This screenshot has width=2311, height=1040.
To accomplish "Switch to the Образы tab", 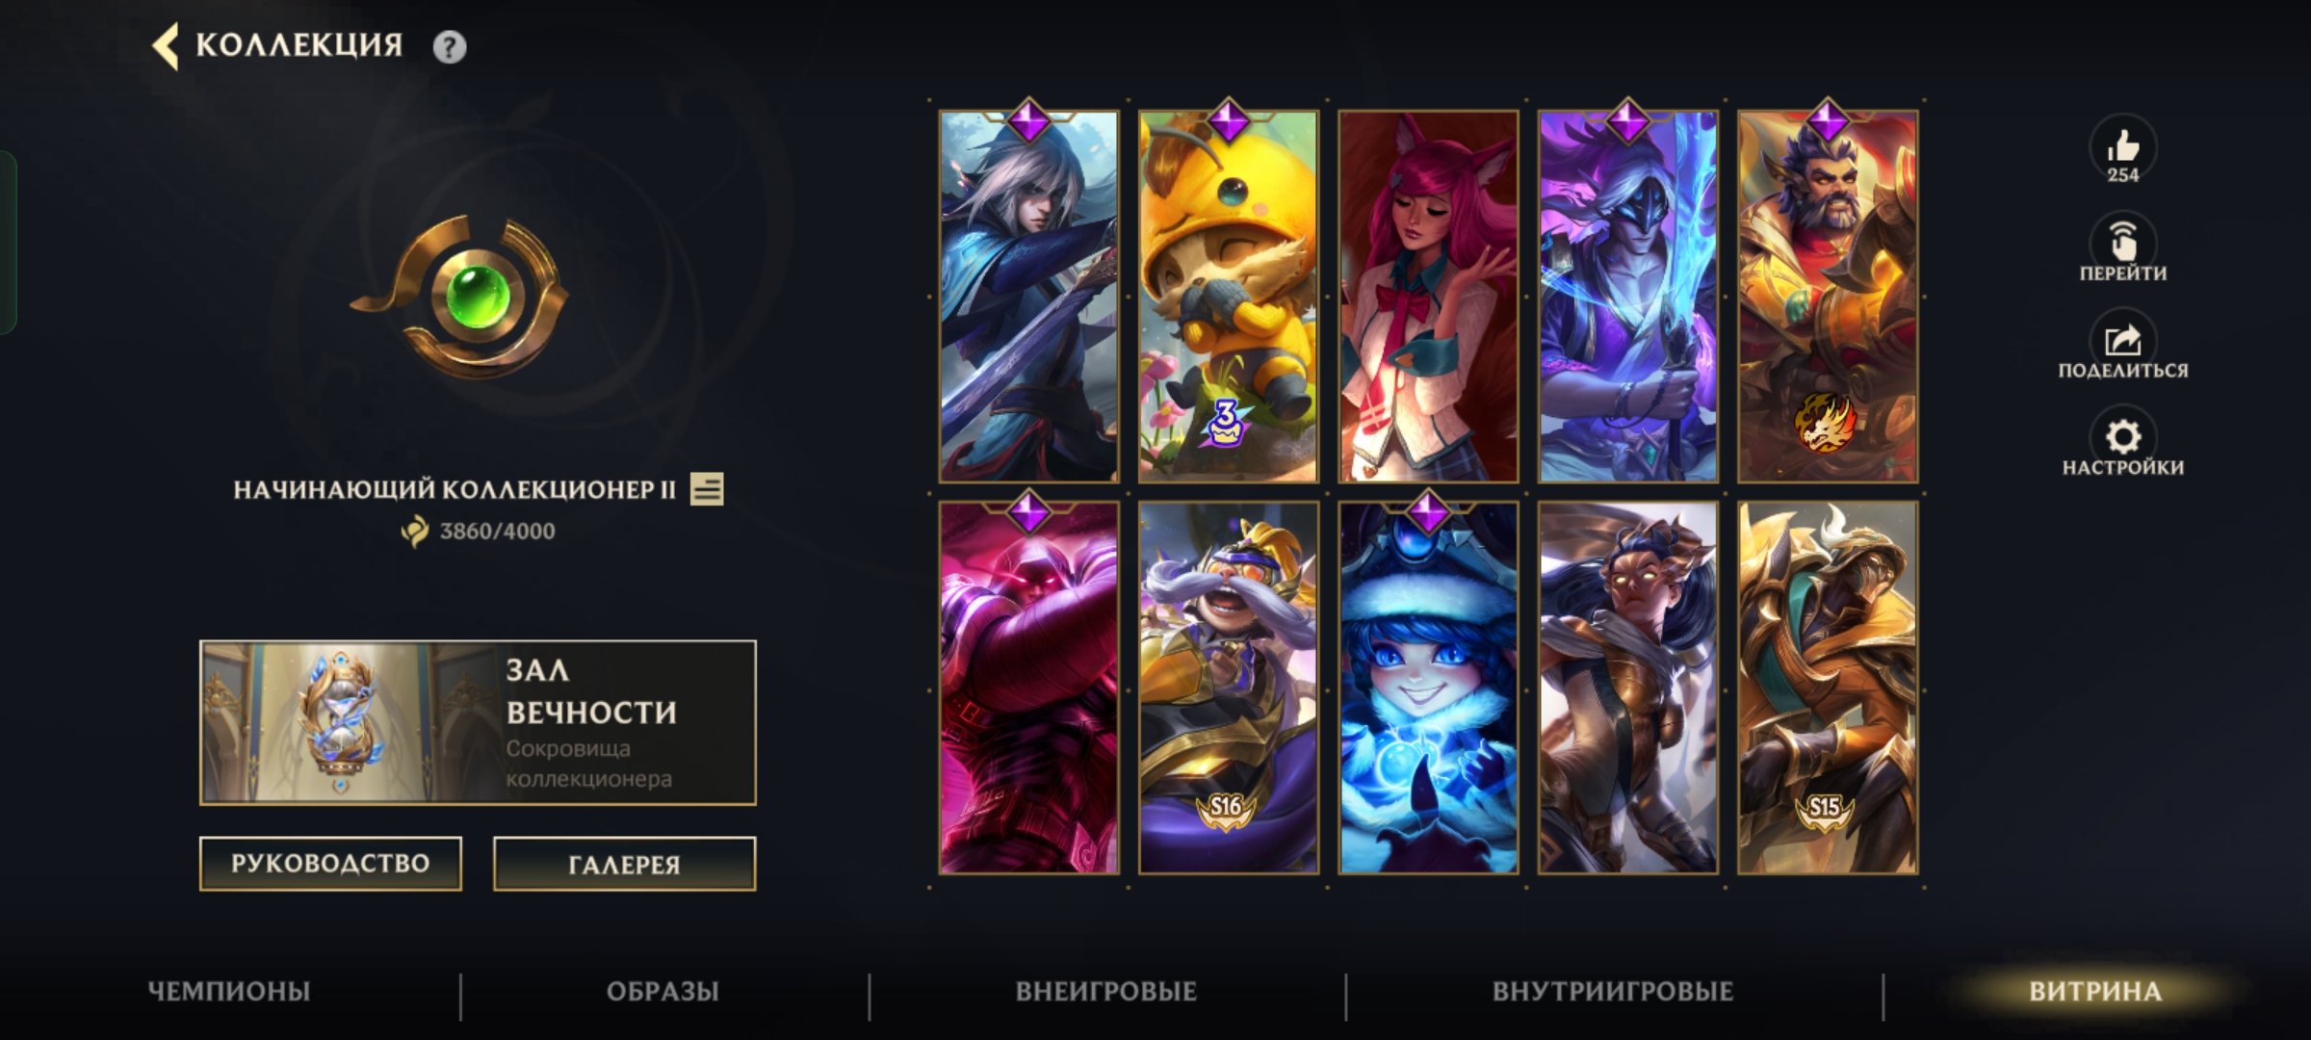I will point(662,992).
